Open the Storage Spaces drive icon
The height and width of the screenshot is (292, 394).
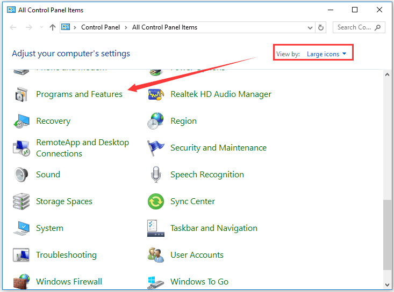click(x=22, y=201)
